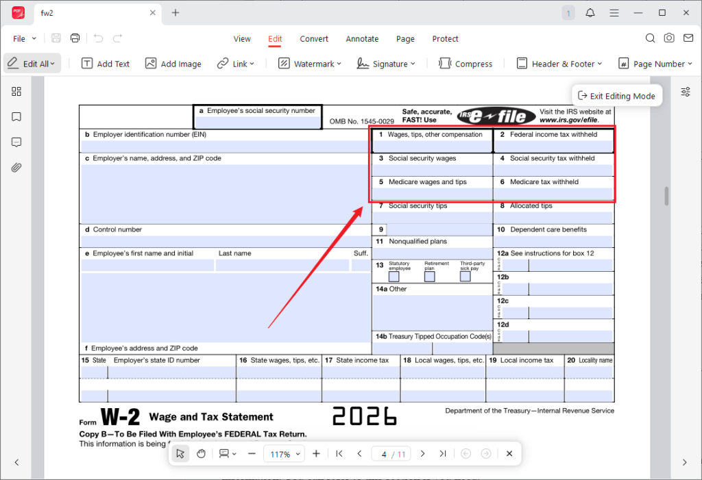Image resolution: width=702 pixels, height=480 pixels.
Task: Click the Compress button
Action: coord(465,64)
